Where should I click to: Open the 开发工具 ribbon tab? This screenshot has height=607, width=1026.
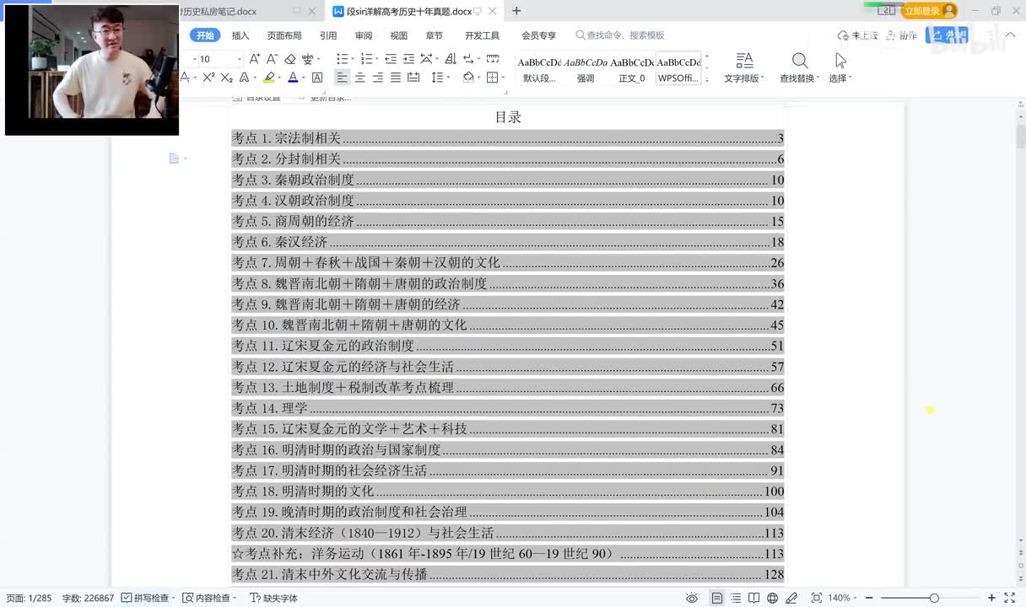[x=482, y=35]
